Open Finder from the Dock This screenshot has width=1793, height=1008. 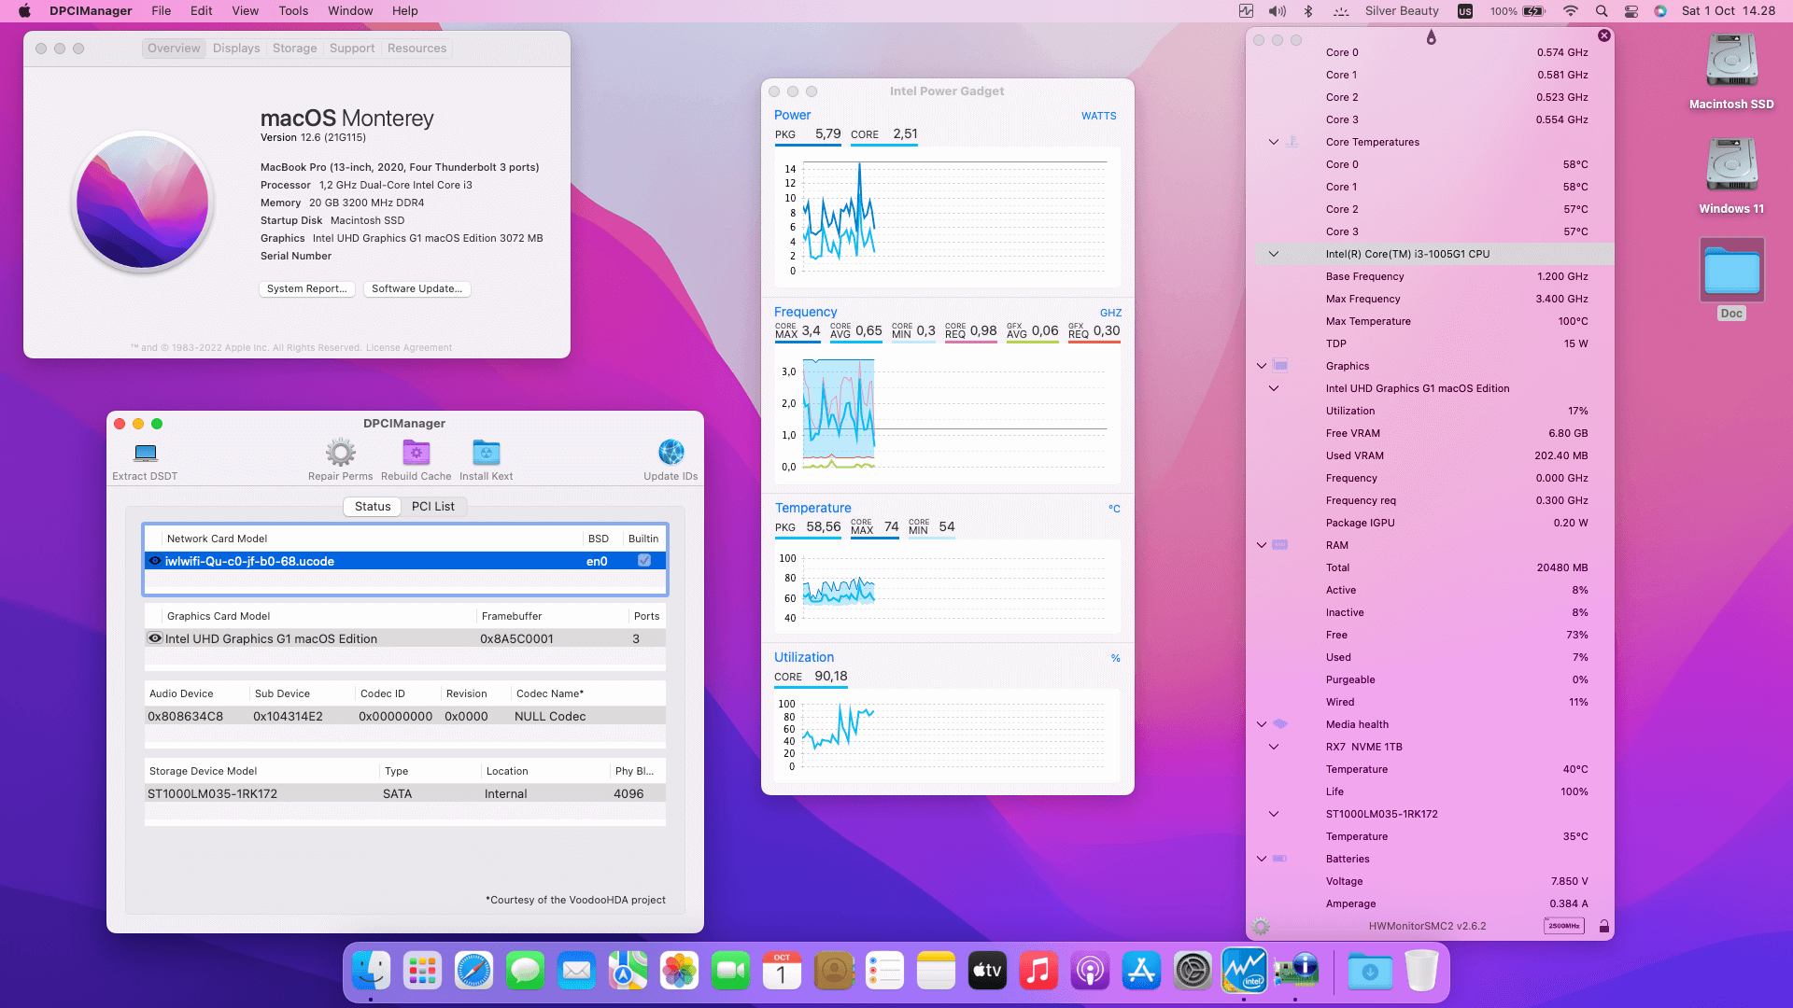(371, 971)
